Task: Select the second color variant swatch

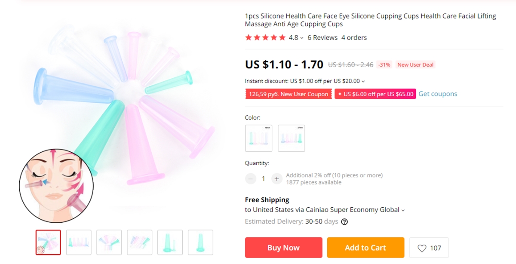Action: point(292,138)
